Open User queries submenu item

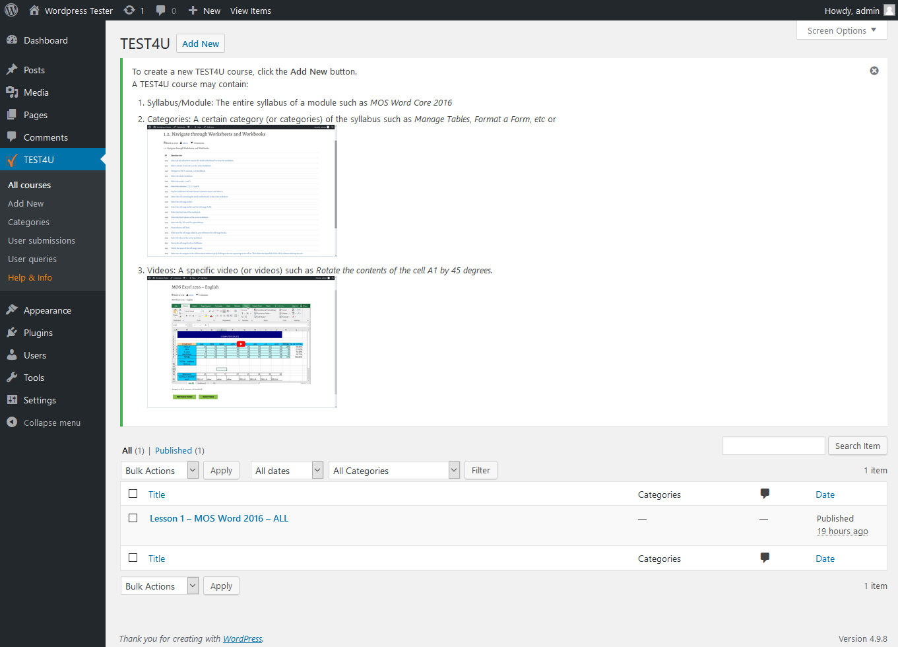coord(32,259)
